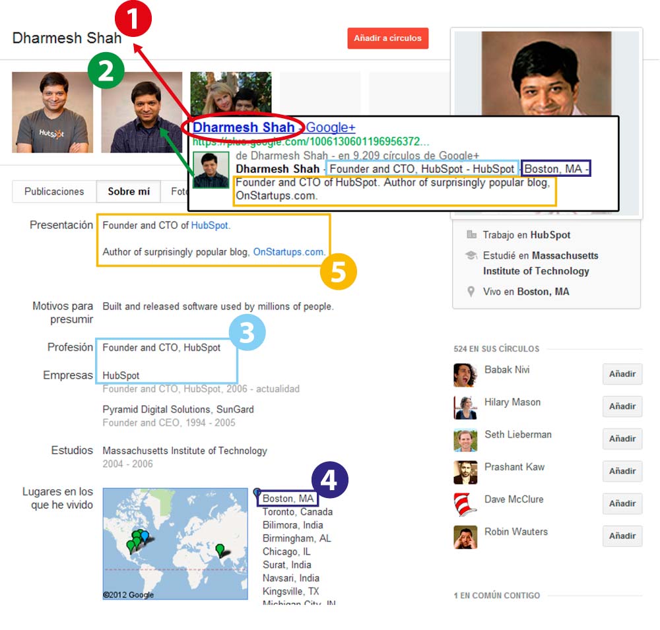Click Prashant Kaw's avatar icon
The width and height of the screenshot is (660, 630).
[x=465, y=472]
